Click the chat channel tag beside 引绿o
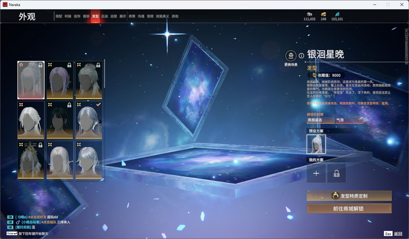The height and width of the screenshot is (239, 409). [x=10, y=217]
